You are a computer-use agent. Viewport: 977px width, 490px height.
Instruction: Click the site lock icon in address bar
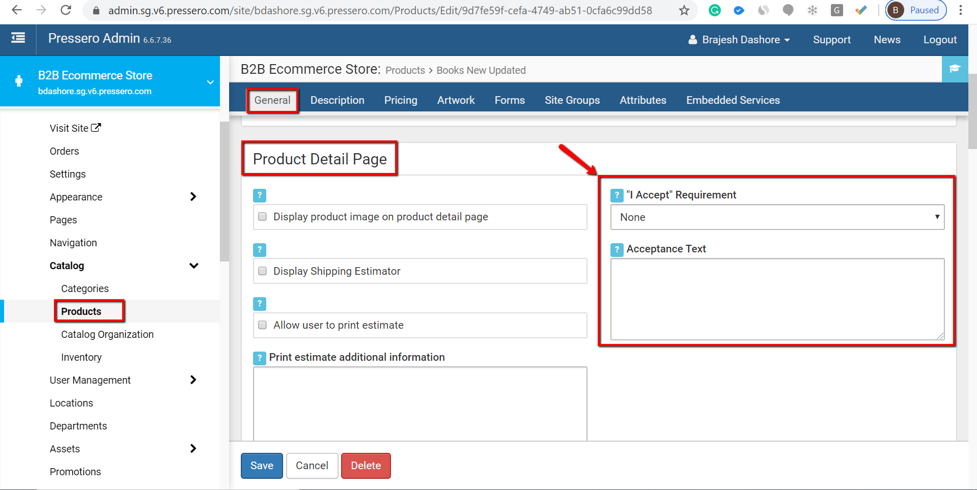pyautogui.click(x=96, y=10)
